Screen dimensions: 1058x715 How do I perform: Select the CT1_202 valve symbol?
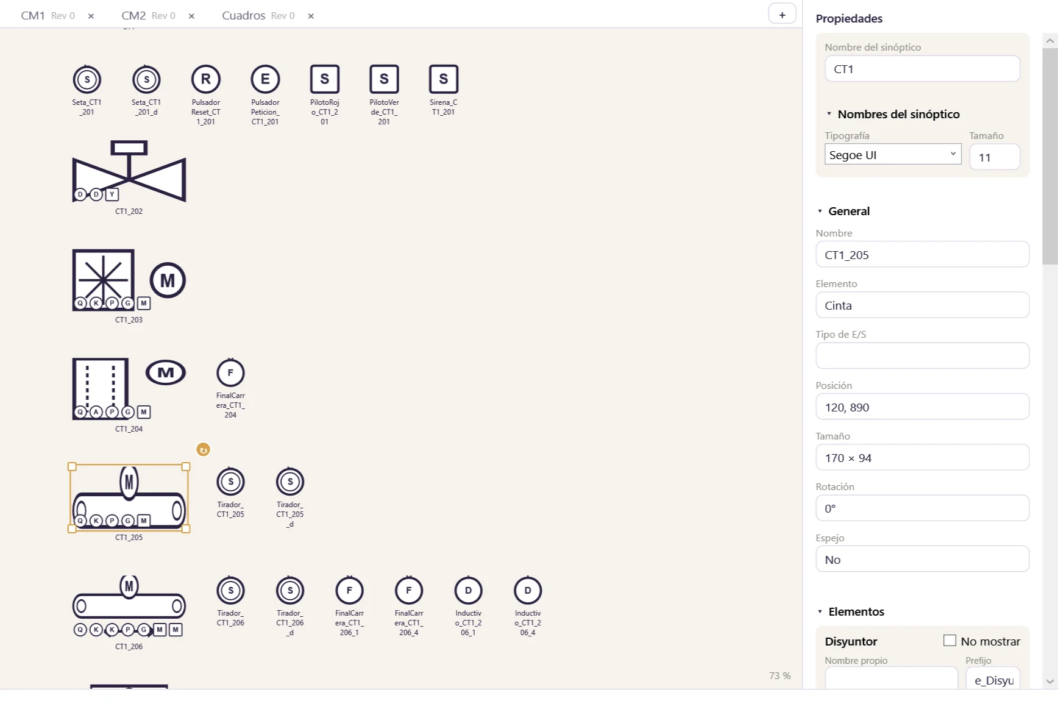129,171
